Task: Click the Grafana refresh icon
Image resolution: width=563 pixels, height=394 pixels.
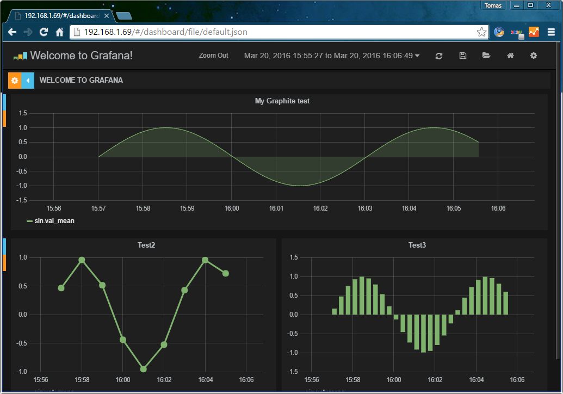Action: [439, 56]
